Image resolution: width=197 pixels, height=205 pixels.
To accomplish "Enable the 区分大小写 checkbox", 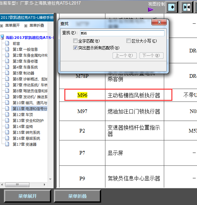I will click(x=128, y=41).
